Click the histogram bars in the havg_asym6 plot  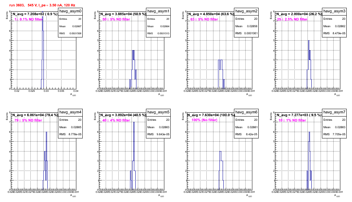tap(221, 171)
